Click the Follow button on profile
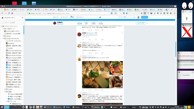This screenshot has width=194, height=109. point(140,23)
